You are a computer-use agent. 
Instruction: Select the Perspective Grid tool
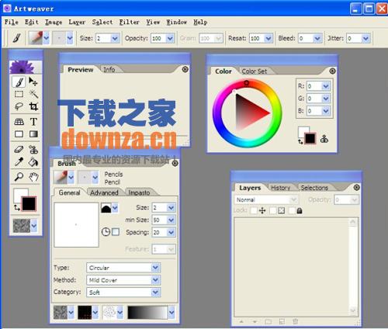point(19,122)
